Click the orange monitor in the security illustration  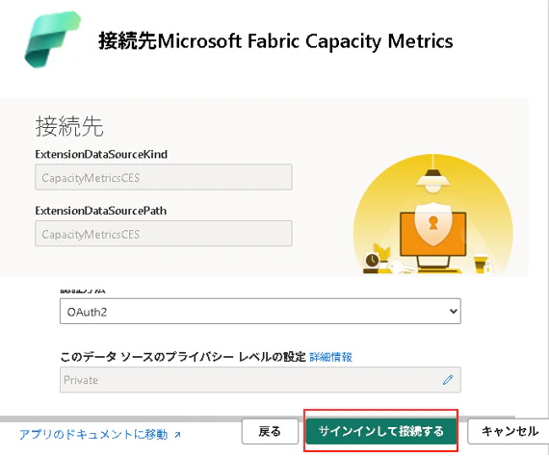433,234
